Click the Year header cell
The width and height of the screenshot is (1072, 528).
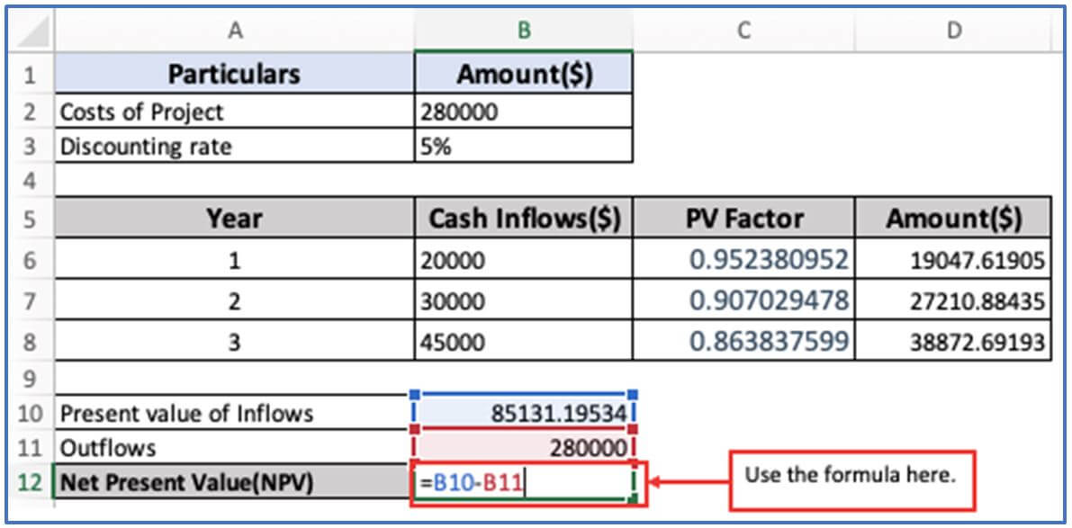pyautogui.click(x=235, y=219)
